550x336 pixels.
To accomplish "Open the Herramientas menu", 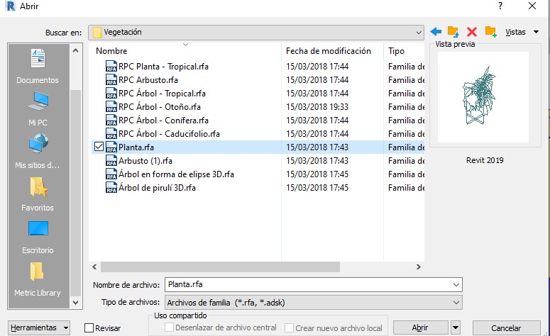I will tap(38, 327).
